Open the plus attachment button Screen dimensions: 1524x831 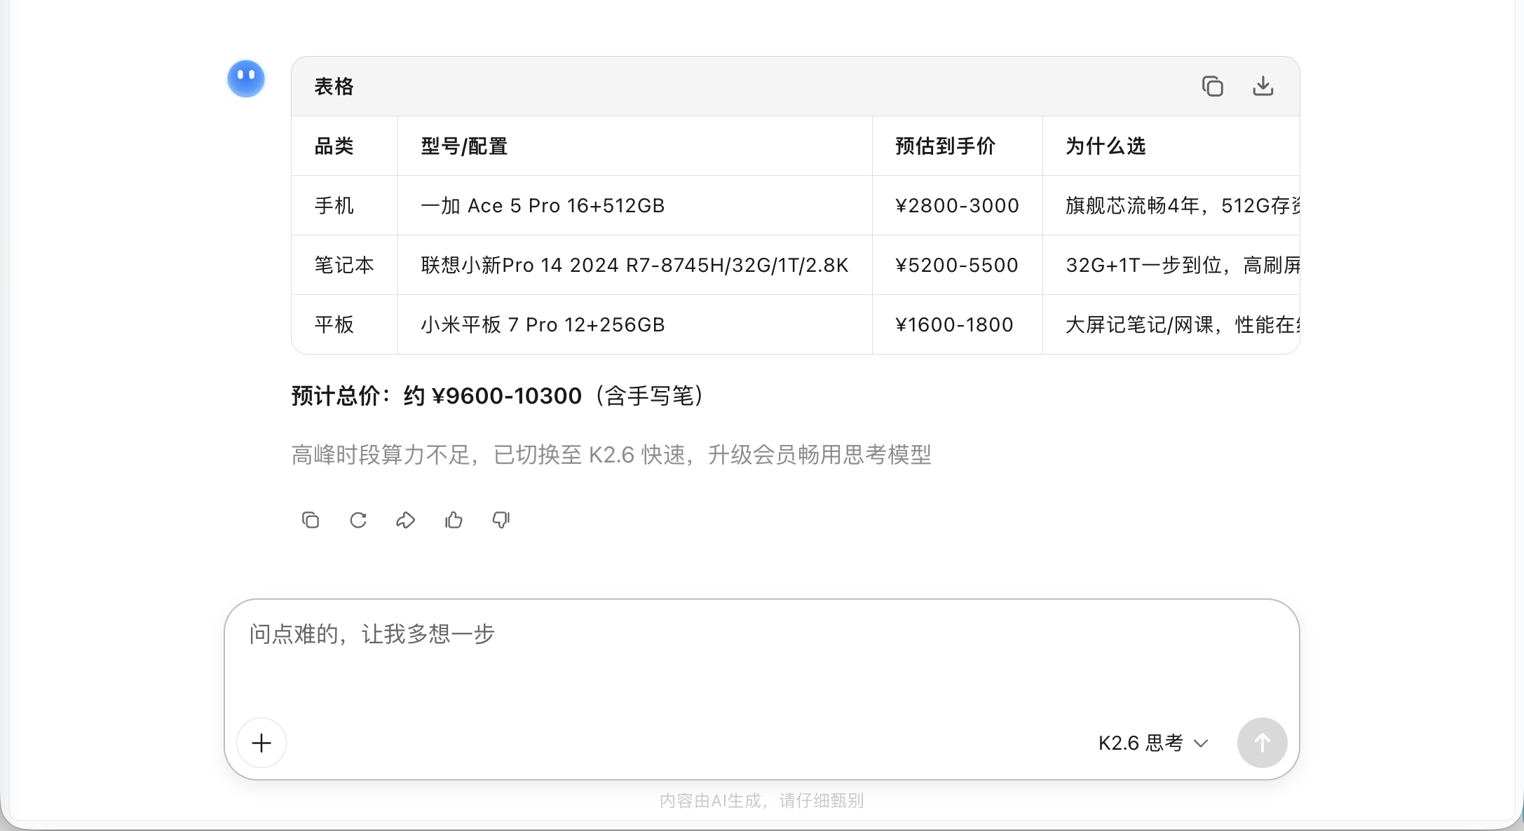261,743
